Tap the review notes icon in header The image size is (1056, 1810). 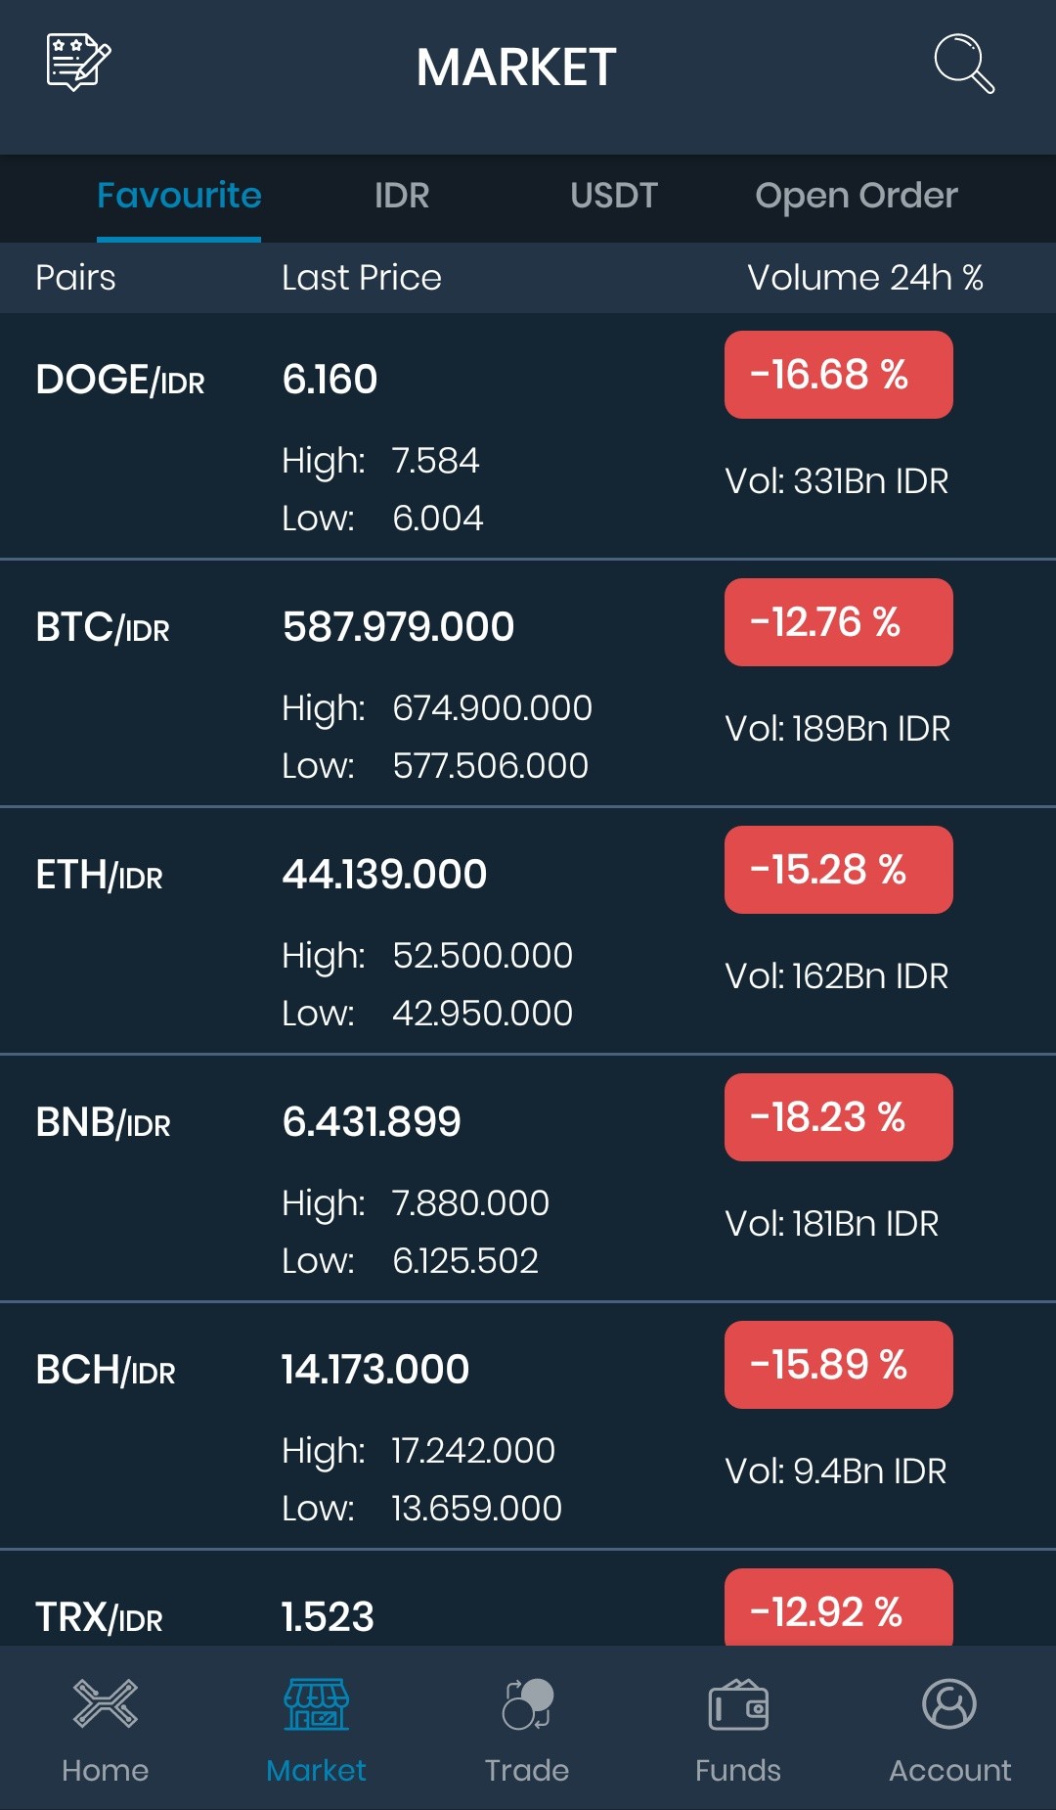tap(79, 62)
